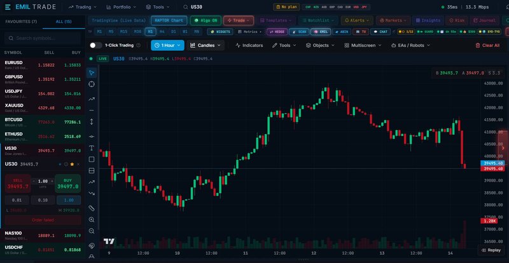Open the Indicators menu
Viewport: 509px width, 263px height.
[249, 45]
